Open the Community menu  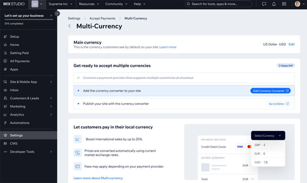coord(116,4)
